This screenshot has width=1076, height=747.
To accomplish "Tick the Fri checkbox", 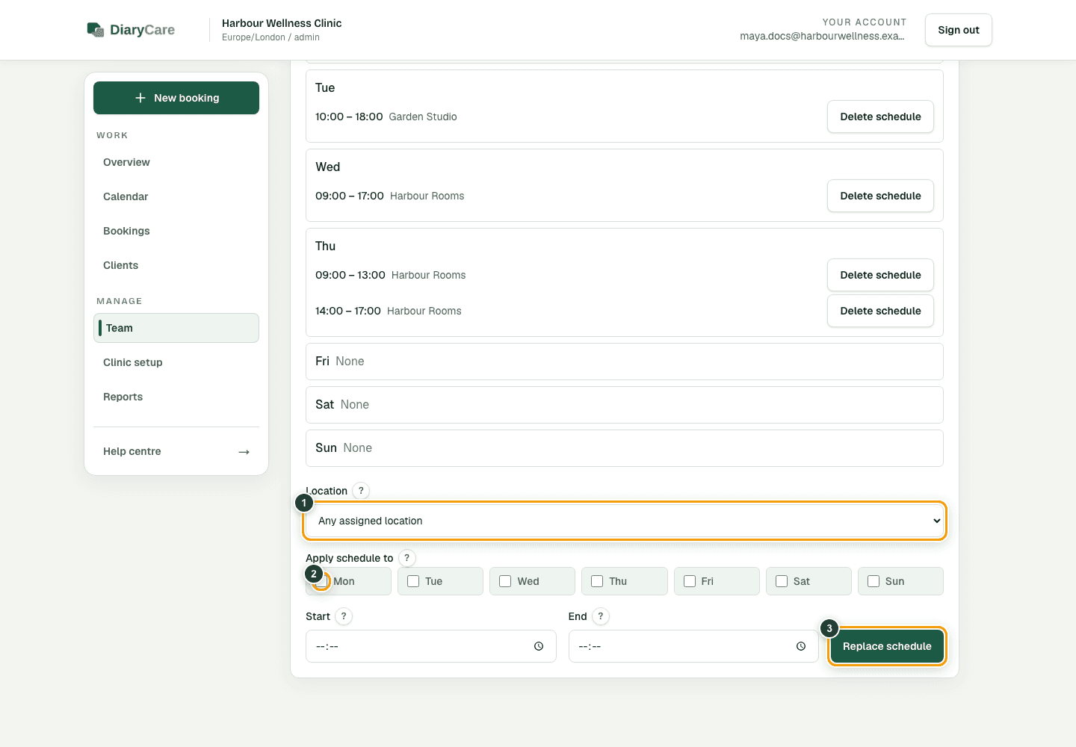I will click(x=690, y=581).
